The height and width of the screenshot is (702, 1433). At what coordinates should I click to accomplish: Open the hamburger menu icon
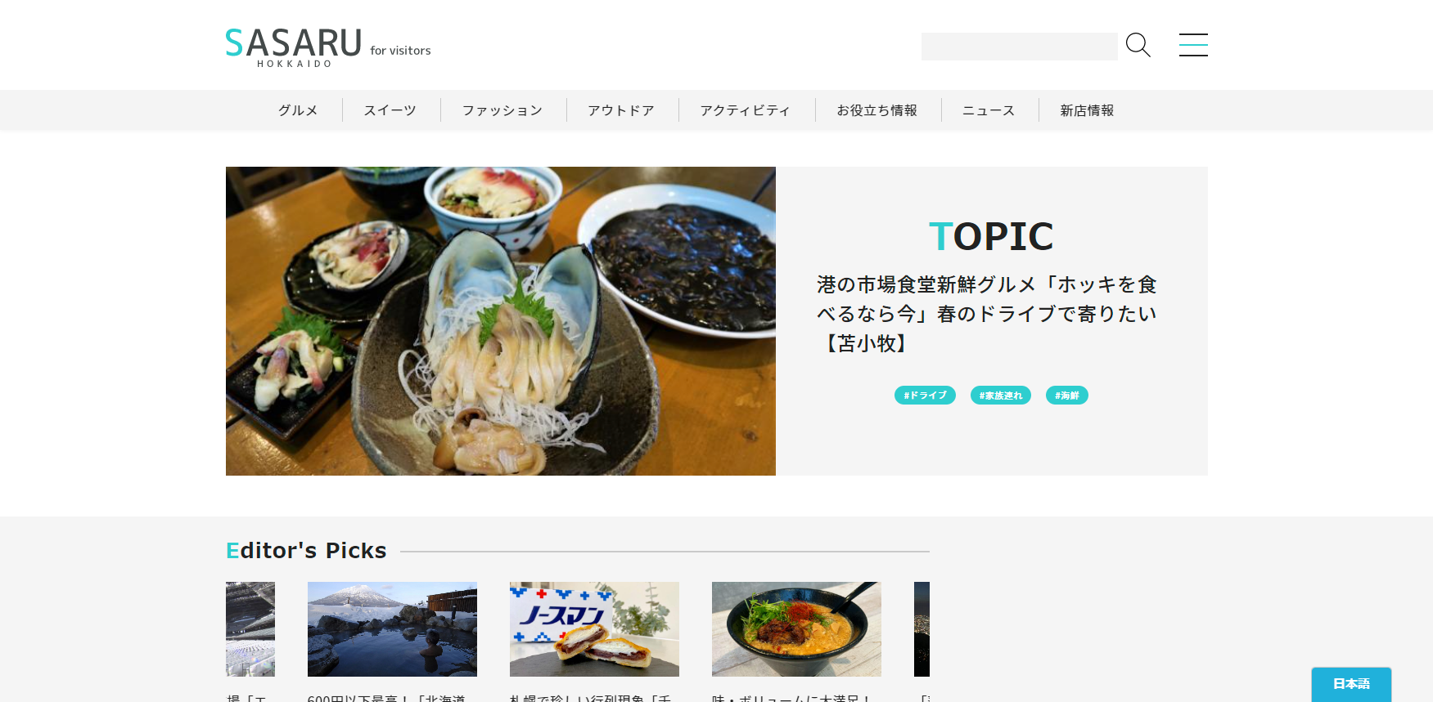pyautogui.click(x=1193, y=45)
